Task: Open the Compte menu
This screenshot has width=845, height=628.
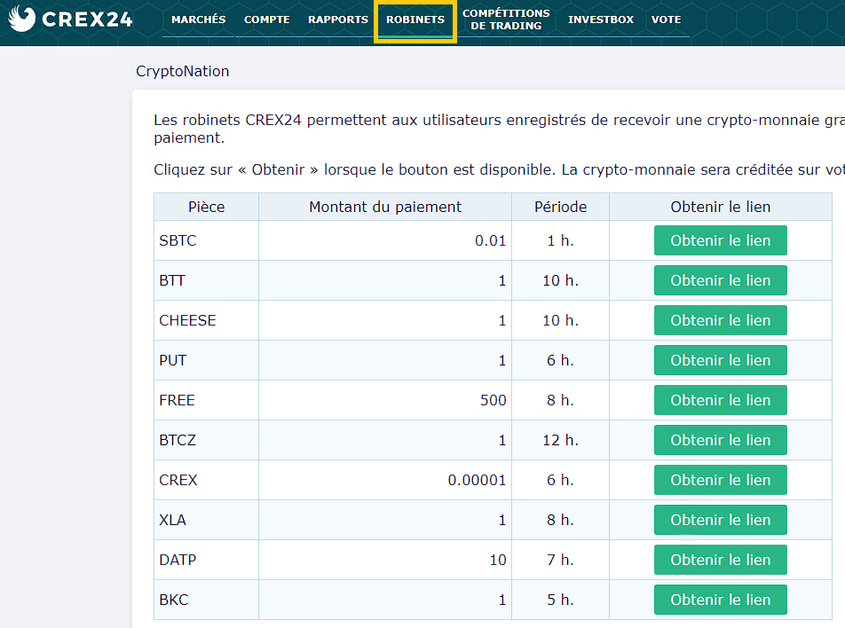Action: click(267, 20)
